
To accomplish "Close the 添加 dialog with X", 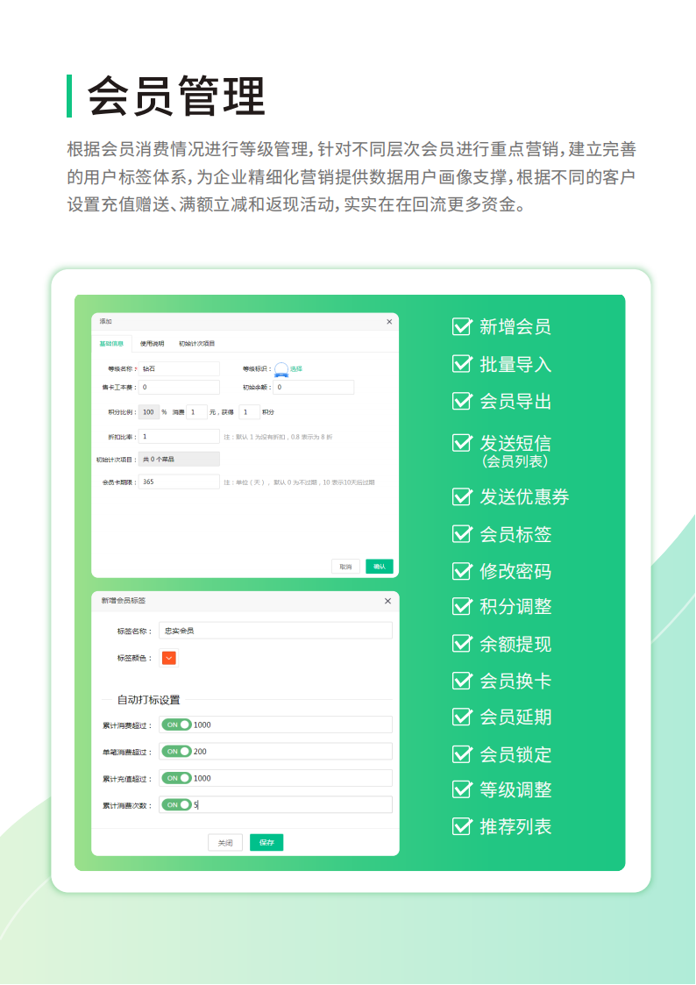I will tap(389, 322).
